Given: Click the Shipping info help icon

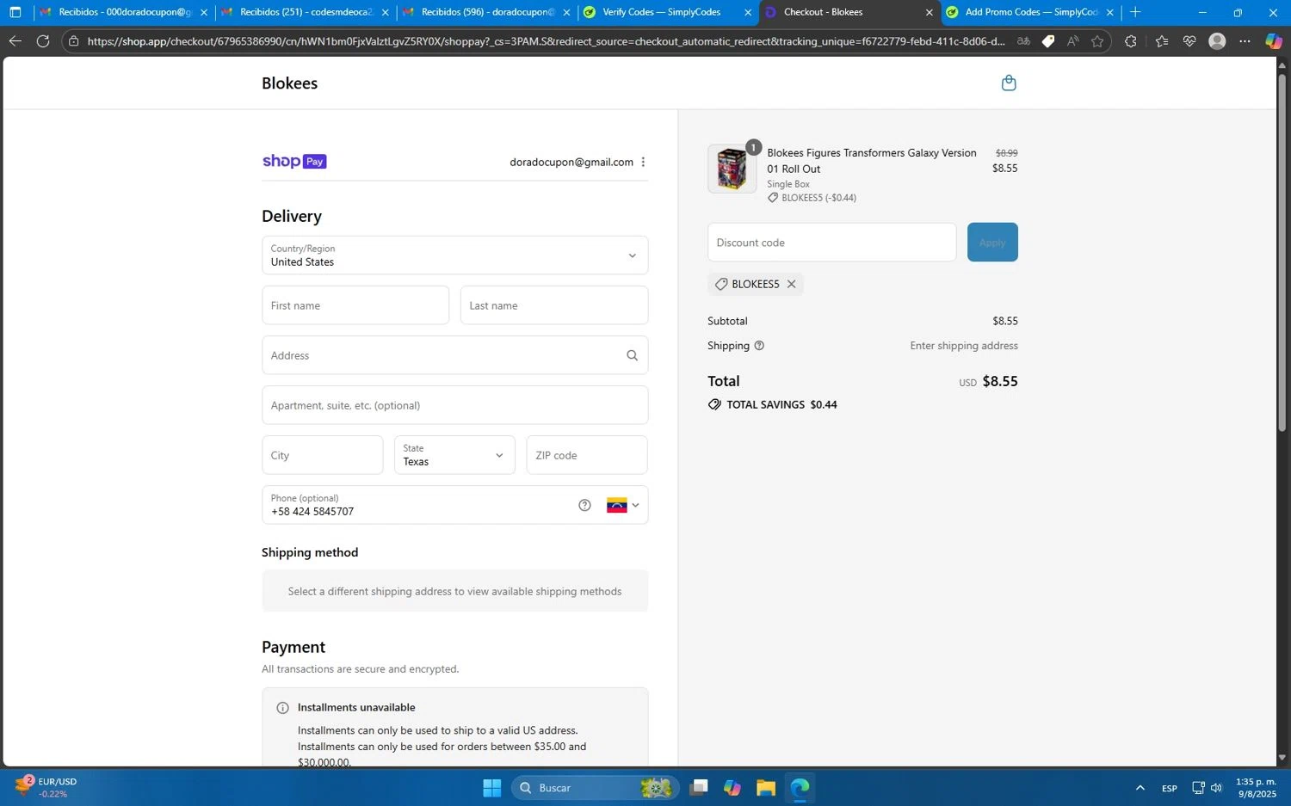Looking at the screenshot, I should pyautogui.click(x=759, y=346).
